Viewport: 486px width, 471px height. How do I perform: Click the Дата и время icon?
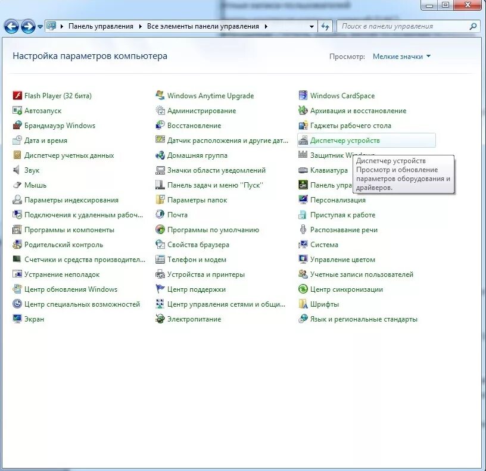point(17,140)
